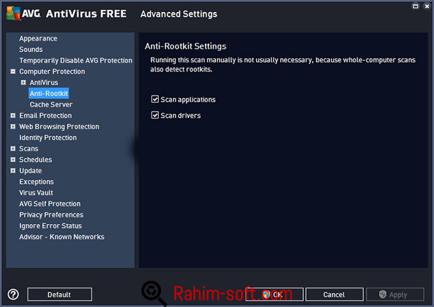The height and width of the screenshot is (307, 434).
Task: Expand the Email Protection node
Action: pyautogui.click(x=13, y=115)
